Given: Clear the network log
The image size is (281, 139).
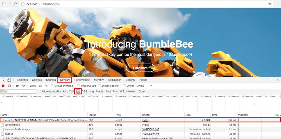Looking at the screenshot, I should [9, 86].
